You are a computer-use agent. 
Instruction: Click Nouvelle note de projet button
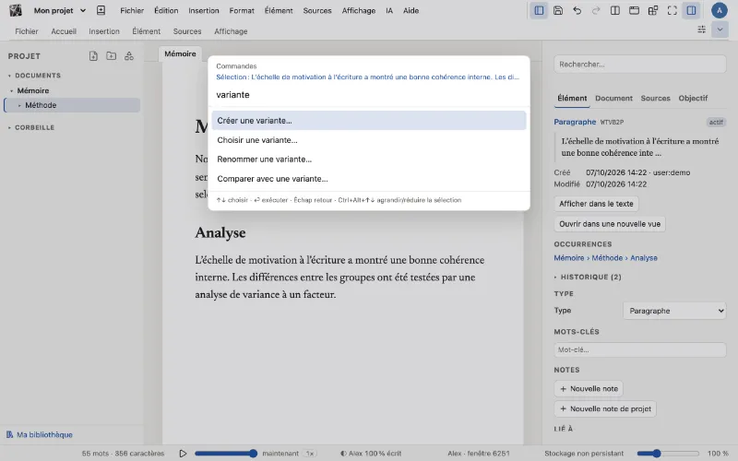point(605,408)
